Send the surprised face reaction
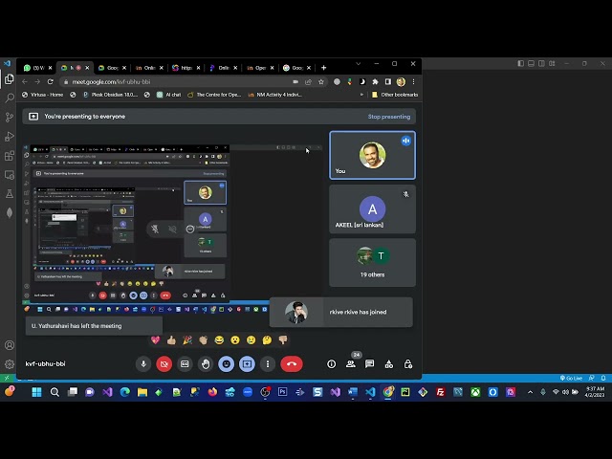The image size is (612, 459). point(235,340)
